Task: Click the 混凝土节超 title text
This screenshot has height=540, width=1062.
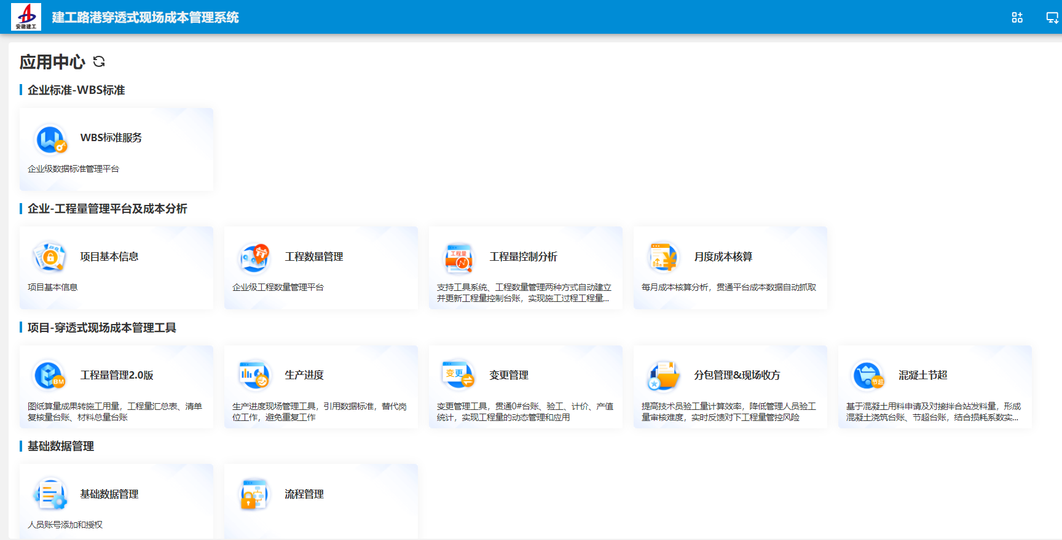Action: [922, 375]
